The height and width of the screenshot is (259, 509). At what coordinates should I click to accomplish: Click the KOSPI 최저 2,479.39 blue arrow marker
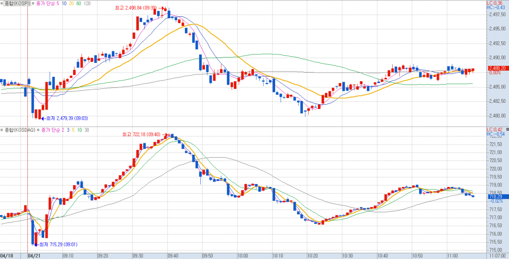coord(43,118)
